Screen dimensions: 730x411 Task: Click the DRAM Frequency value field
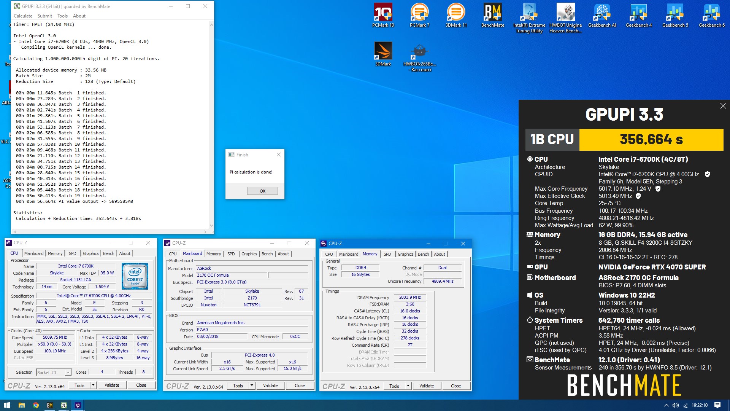point(410,298)
